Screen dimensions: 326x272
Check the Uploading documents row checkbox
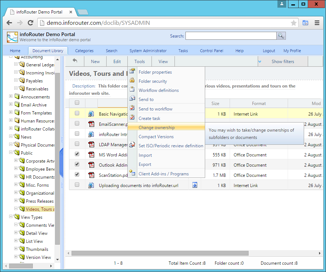(77, 184)
